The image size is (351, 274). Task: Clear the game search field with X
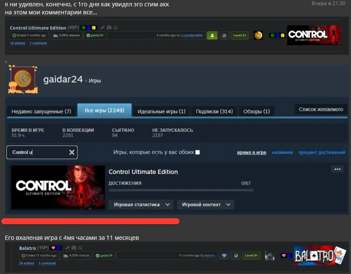[72, 152]
